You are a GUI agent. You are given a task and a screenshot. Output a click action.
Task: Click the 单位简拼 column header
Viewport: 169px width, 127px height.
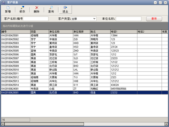[81, 32]
